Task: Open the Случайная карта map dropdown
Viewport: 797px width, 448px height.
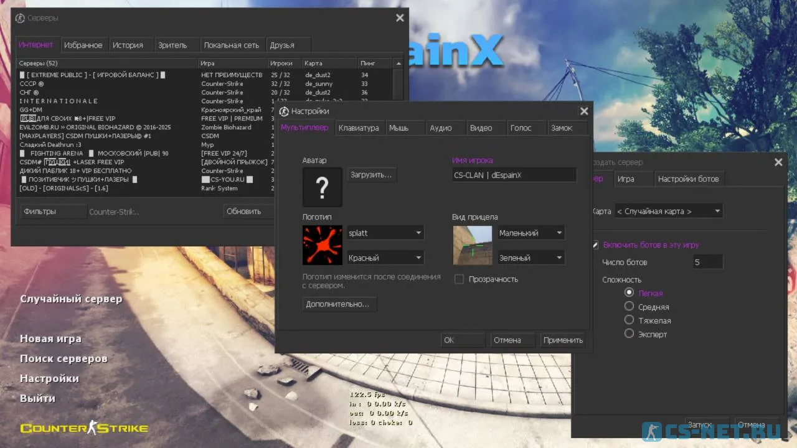Action: point(669,211)
